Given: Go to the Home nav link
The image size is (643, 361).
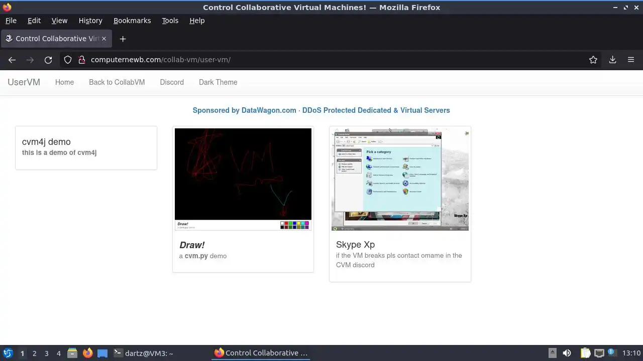Looking at the screenshot, I should tap(64, 82).
